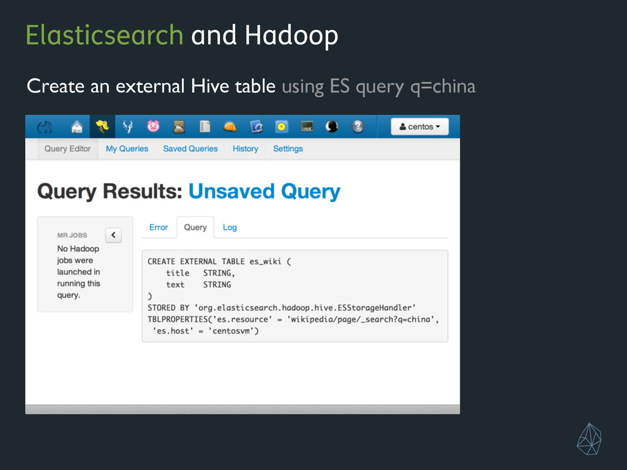The width and height of the screenshot is (627, 470).
Task: Click the Hue logo icon
Action: tap(44, 127)
